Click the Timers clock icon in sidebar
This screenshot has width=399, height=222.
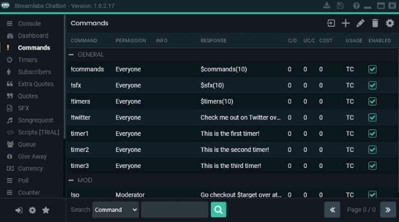(9, 60)
